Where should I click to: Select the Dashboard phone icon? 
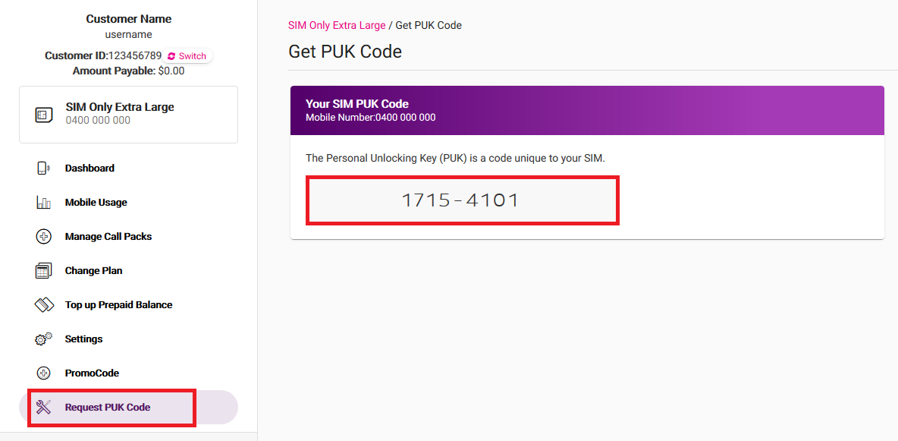pos(44,168)
